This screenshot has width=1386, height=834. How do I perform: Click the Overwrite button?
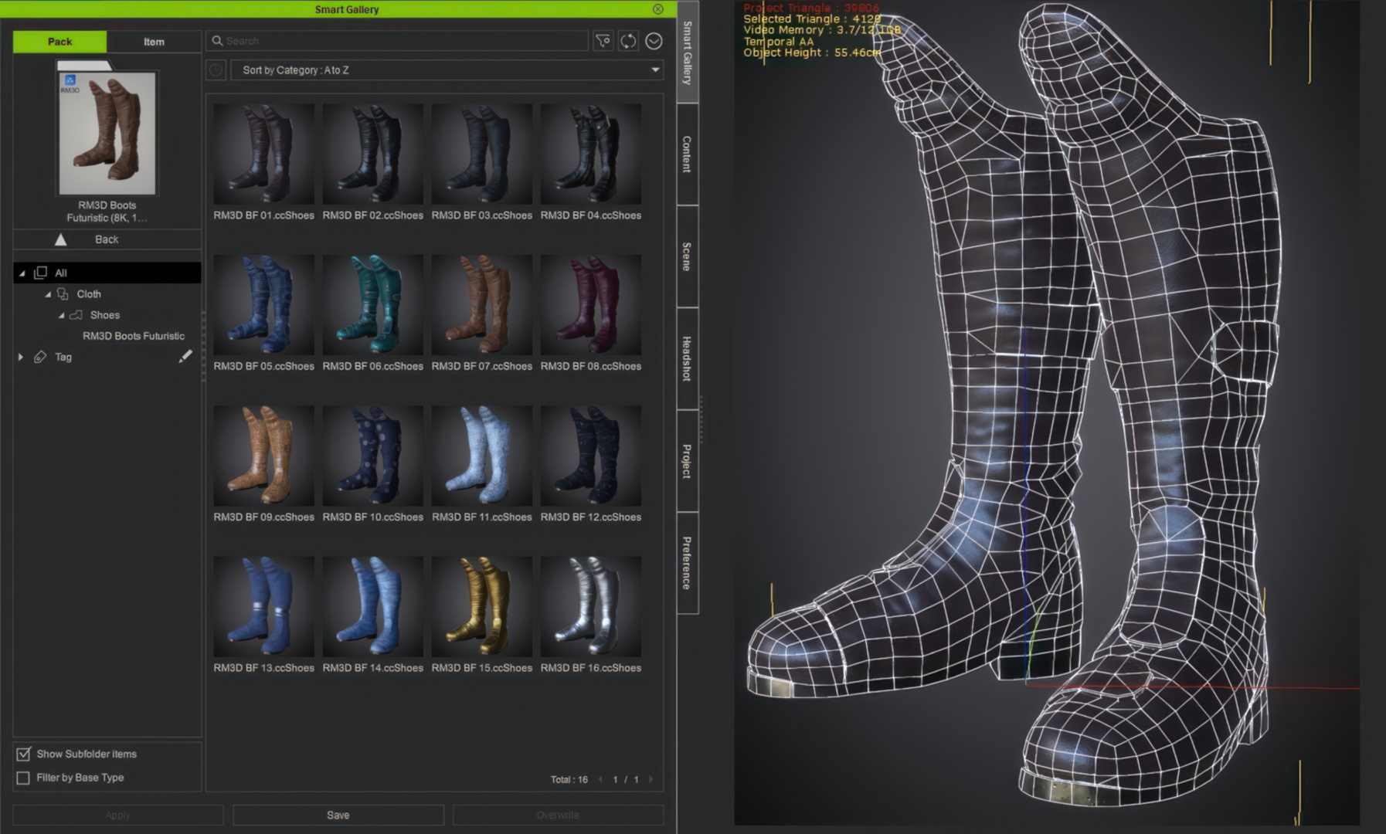point(558,815)
